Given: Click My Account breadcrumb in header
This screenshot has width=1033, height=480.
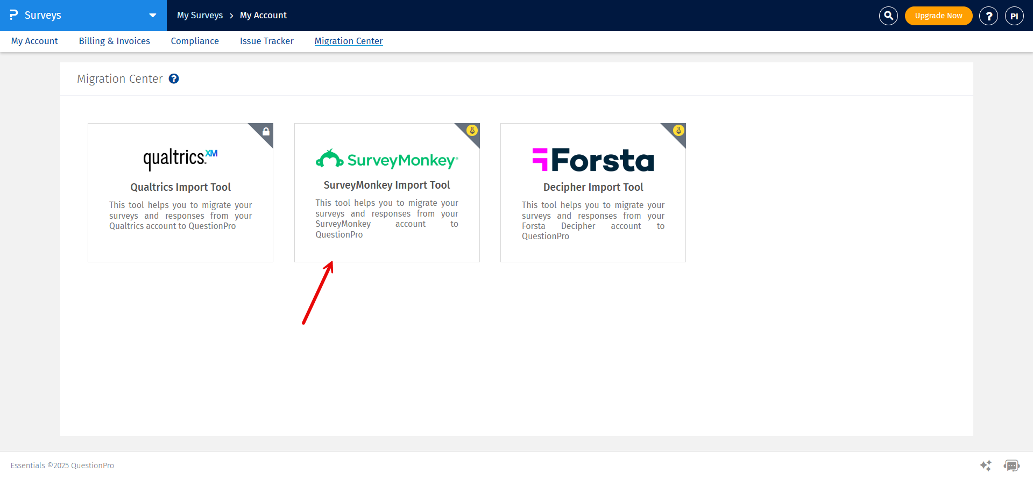Looking at the screenshot, I should [x=263, y=15].
